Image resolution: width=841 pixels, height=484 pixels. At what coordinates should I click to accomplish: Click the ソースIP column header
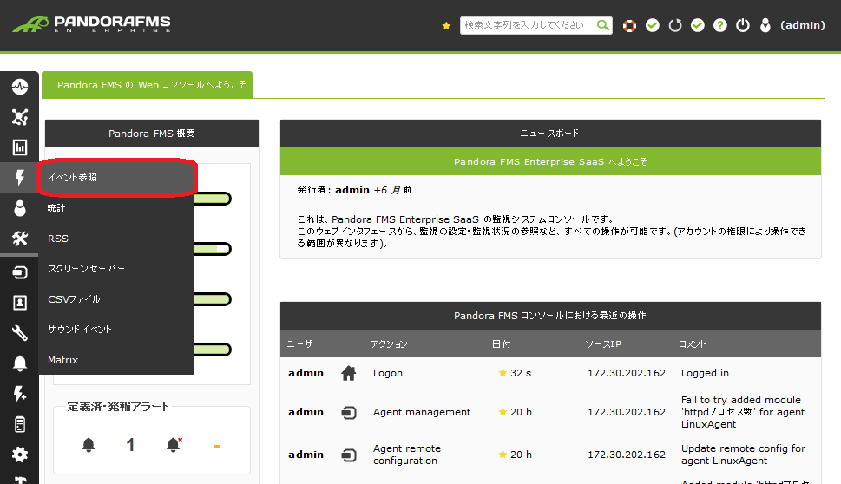[603, 343]
